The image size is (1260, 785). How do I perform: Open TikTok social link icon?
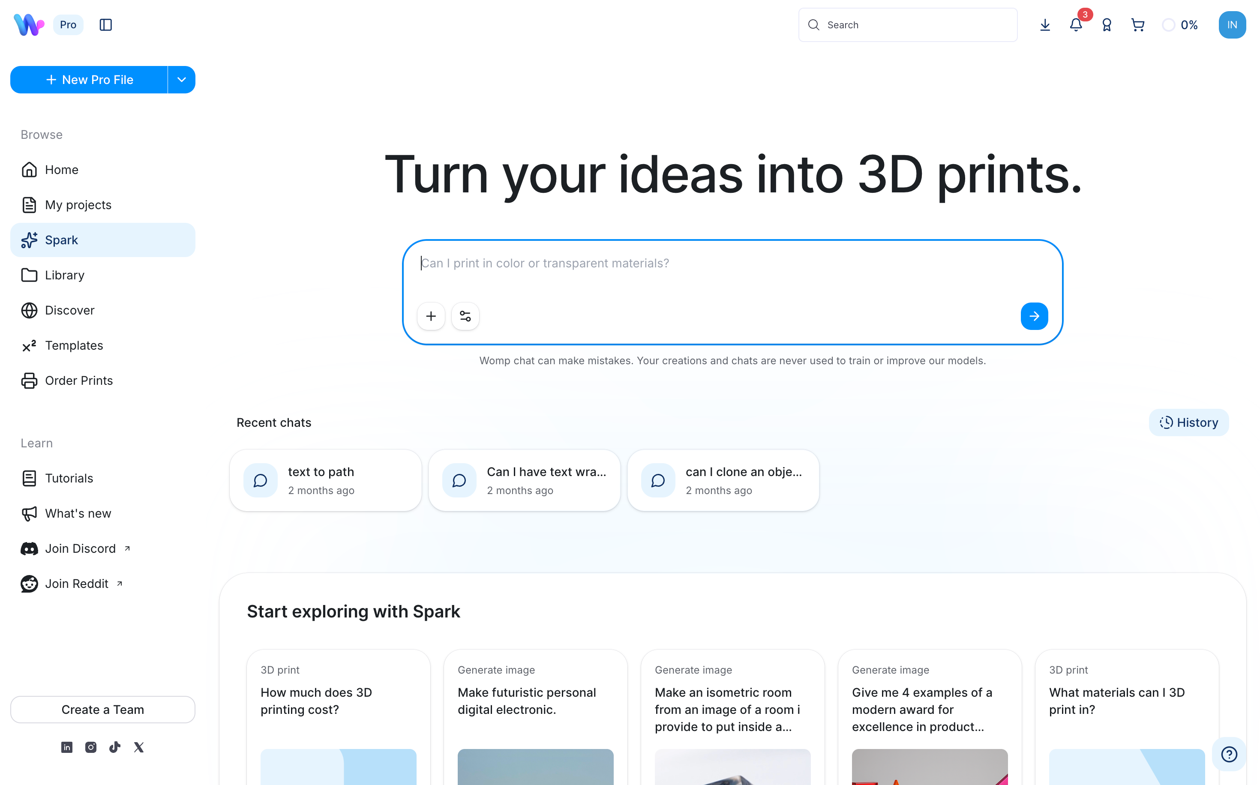point(115,747)
